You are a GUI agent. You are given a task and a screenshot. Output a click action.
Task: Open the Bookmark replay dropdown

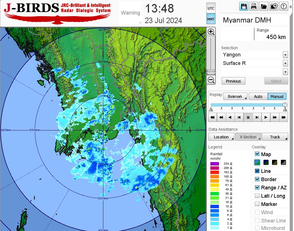point(235,97)
